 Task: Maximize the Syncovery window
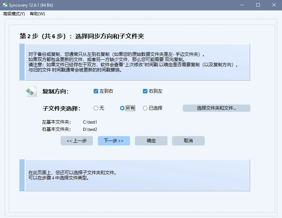pos(258,5)
